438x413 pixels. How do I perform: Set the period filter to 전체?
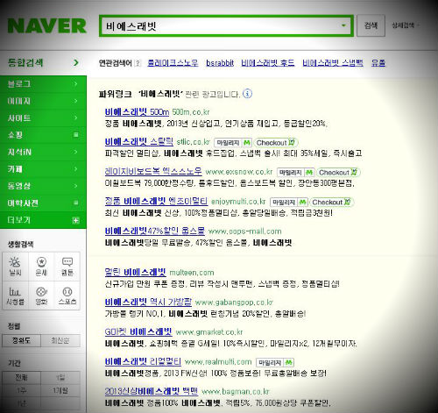[21, 378]
